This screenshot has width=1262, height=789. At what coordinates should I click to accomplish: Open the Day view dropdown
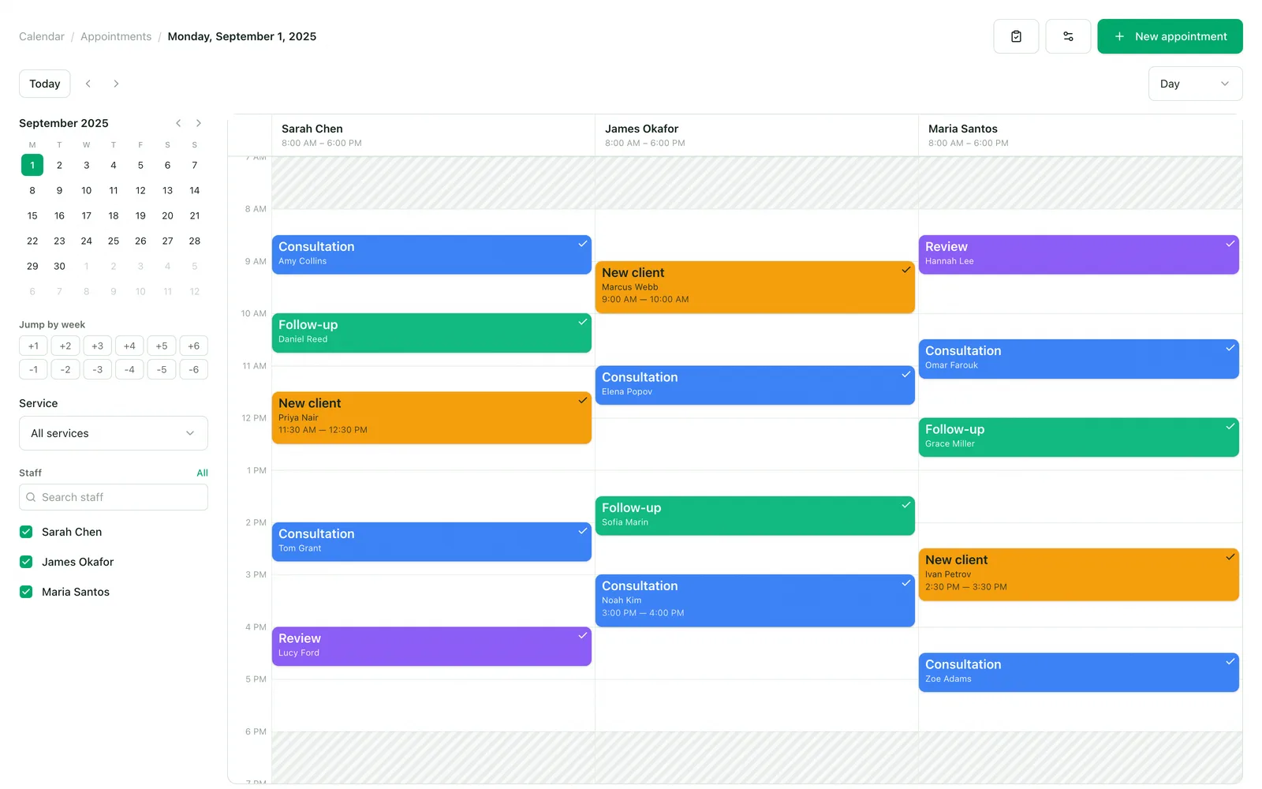point(1195,84)
